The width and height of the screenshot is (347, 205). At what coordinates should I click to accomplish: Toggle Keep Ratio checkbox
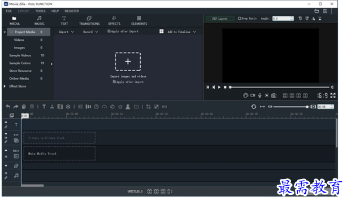tap(239, 19)
